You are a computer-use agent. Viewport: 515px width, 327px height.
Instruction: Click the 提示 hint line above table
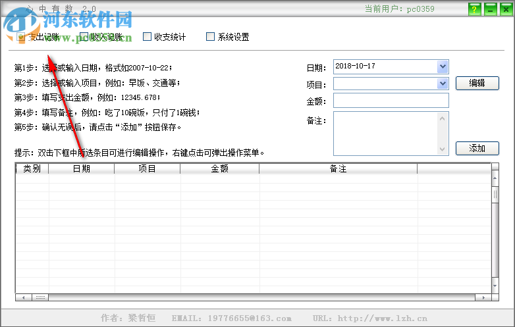click(139, 153)
